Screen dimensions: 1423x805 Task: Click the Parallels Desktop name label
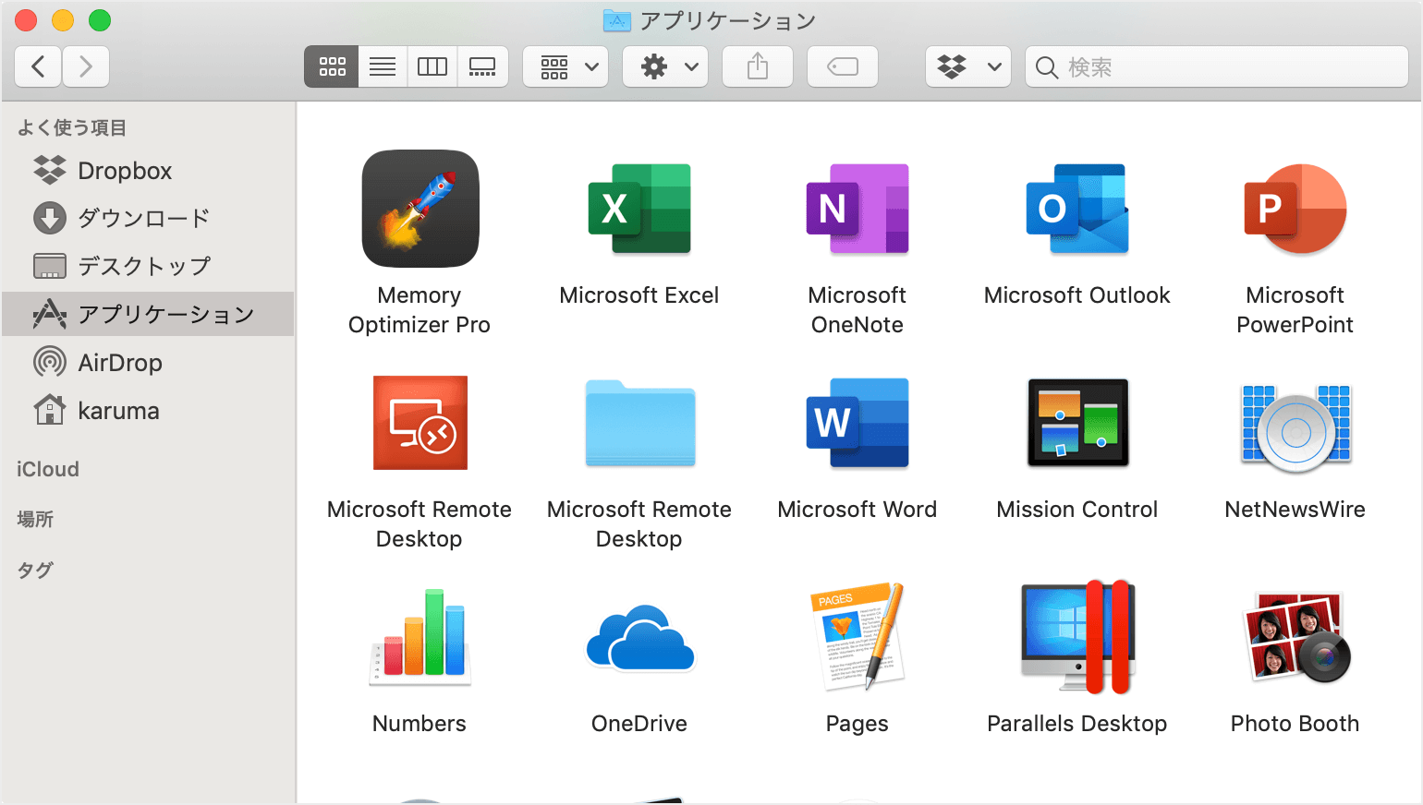(1077, 724)
